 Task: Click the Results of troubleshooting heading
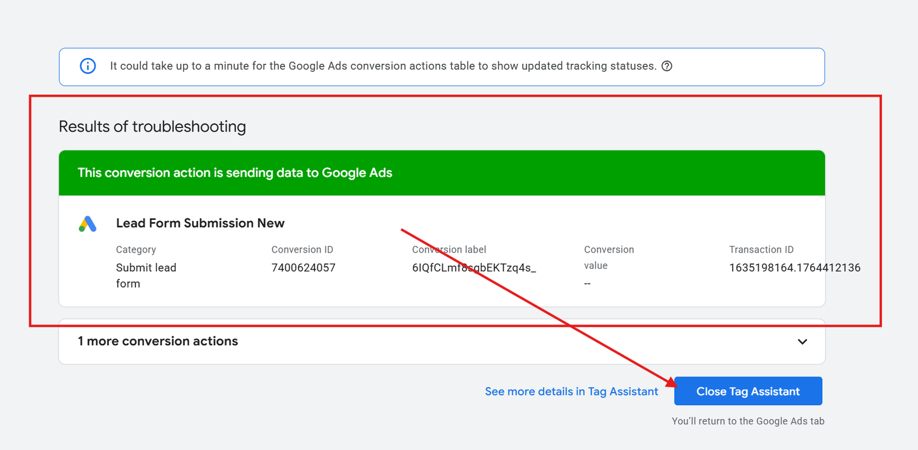[x=152, y=126]
